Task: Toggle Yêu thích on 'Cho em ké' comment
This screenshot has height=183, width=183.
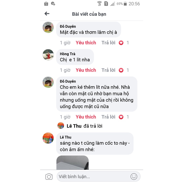Action: tap(86, 117)
